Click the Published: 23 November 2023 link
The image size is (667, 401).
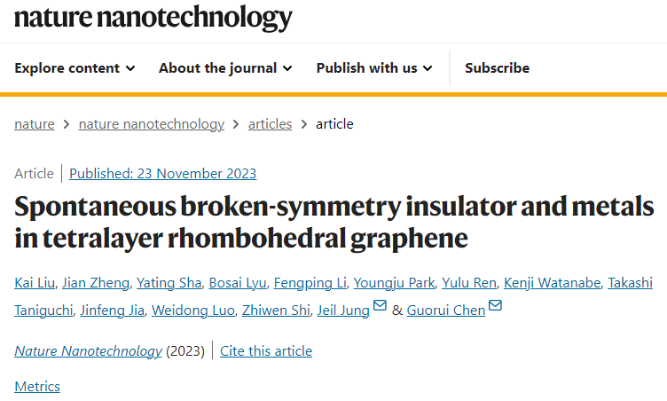pyautogui.click(x=163, y=174)
